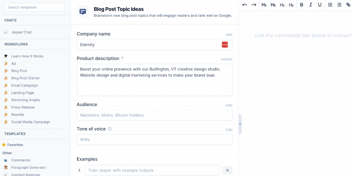Click the editor area with commands placeholder
This screenshot has width=352, height=176.
point(303,36)
